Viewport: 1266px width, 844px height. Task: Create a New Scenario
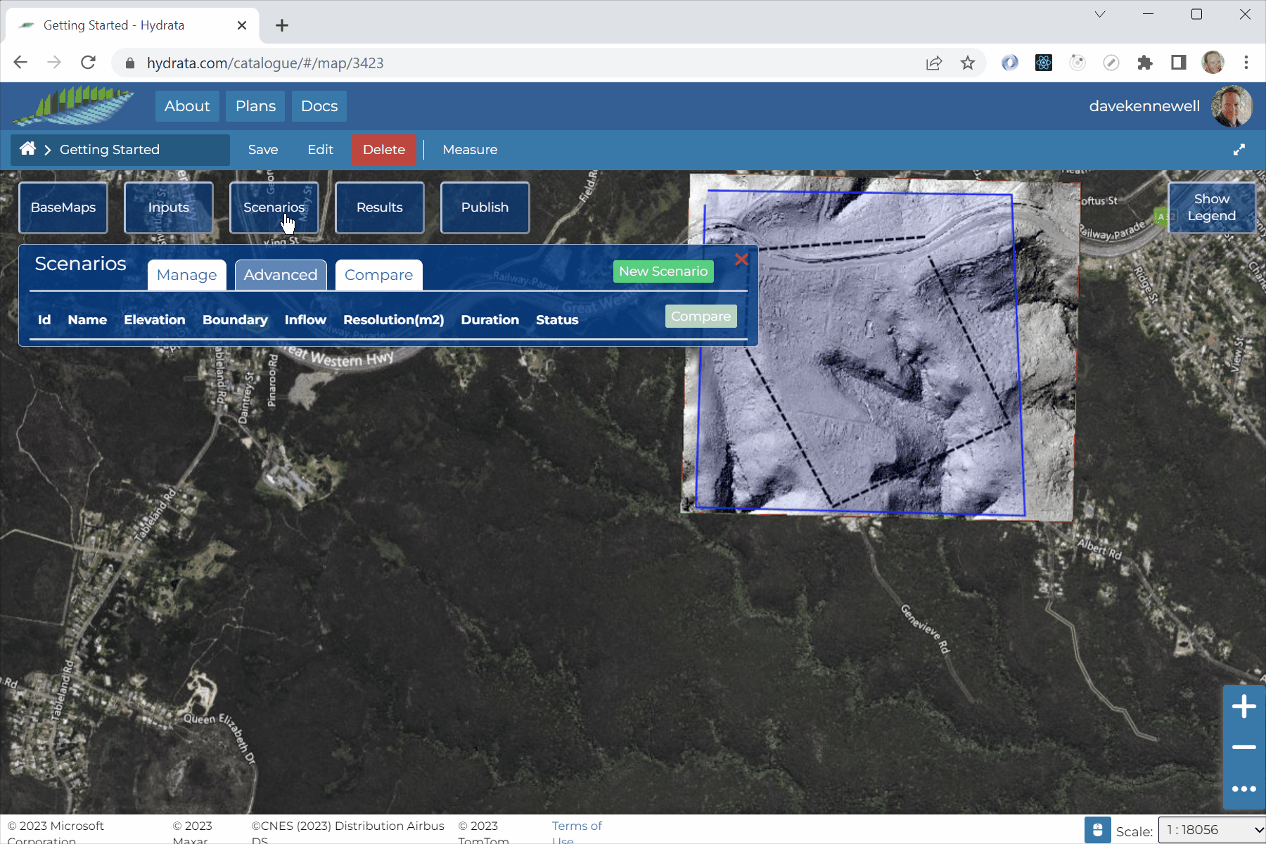click(663, 271)
